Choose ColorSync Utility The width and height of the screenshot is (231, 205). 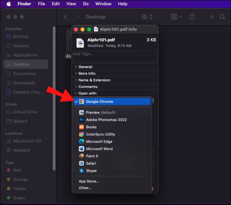(x=112, y=134)
